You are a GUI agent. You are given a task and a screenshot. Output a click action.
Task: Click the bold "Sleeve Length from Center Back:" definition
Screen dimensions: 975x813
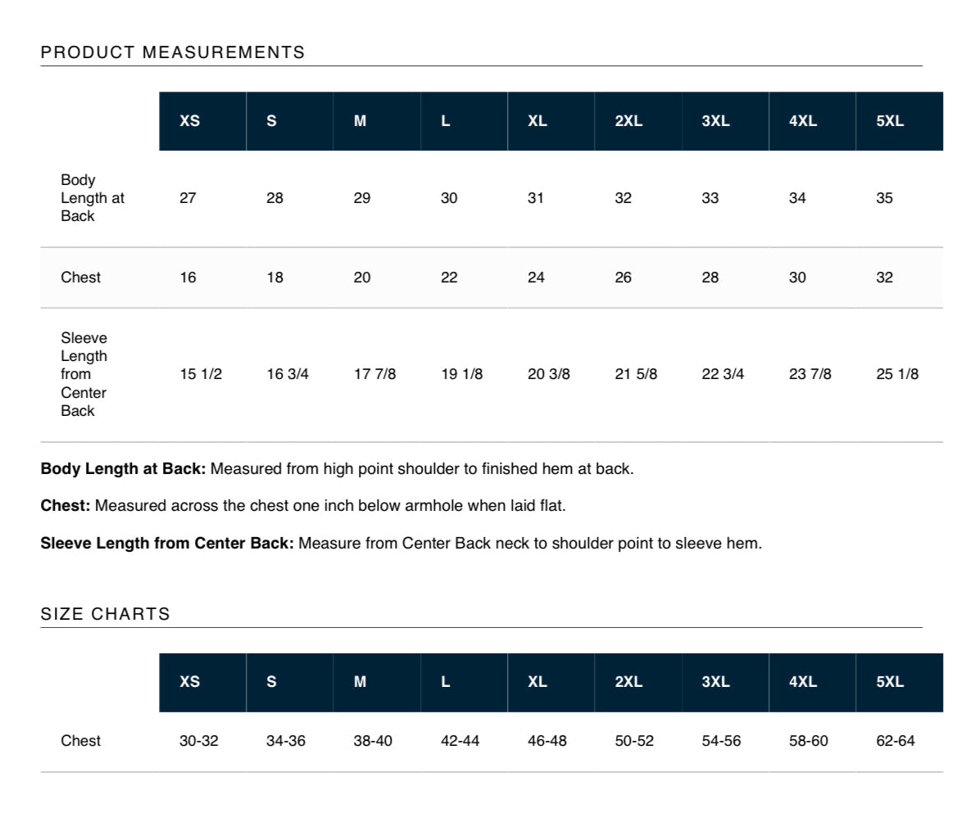click(167, 542)
